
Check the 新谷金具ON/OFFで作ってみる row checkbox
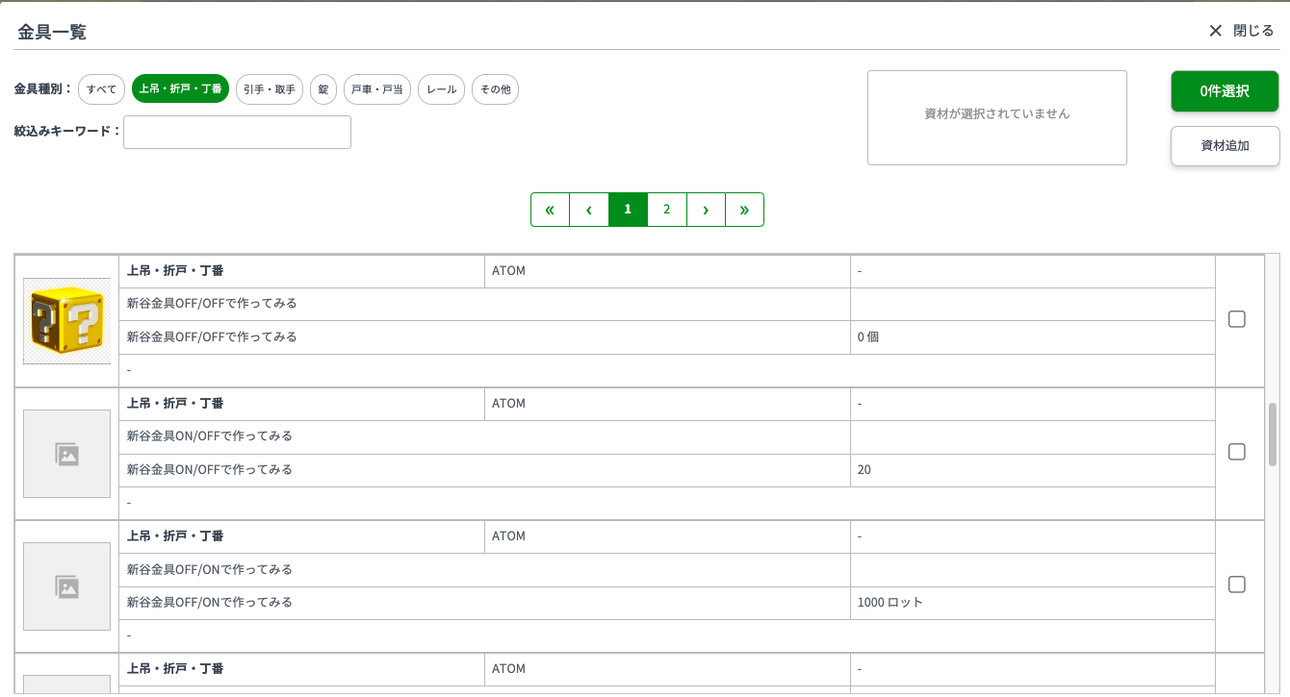[1237, 452]
